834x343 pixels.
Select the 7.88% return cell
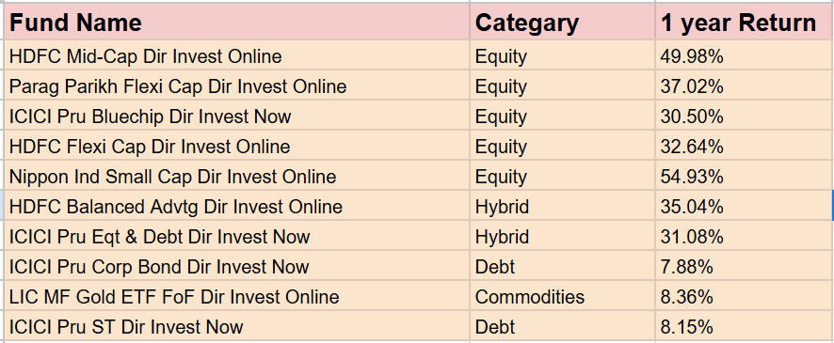pyautogui.click(x=745, y=266)
